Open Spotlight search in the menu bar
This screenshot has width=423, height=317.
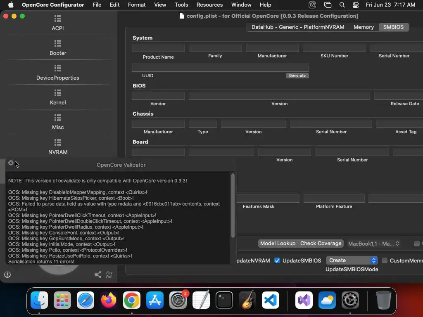pos(342,5)
